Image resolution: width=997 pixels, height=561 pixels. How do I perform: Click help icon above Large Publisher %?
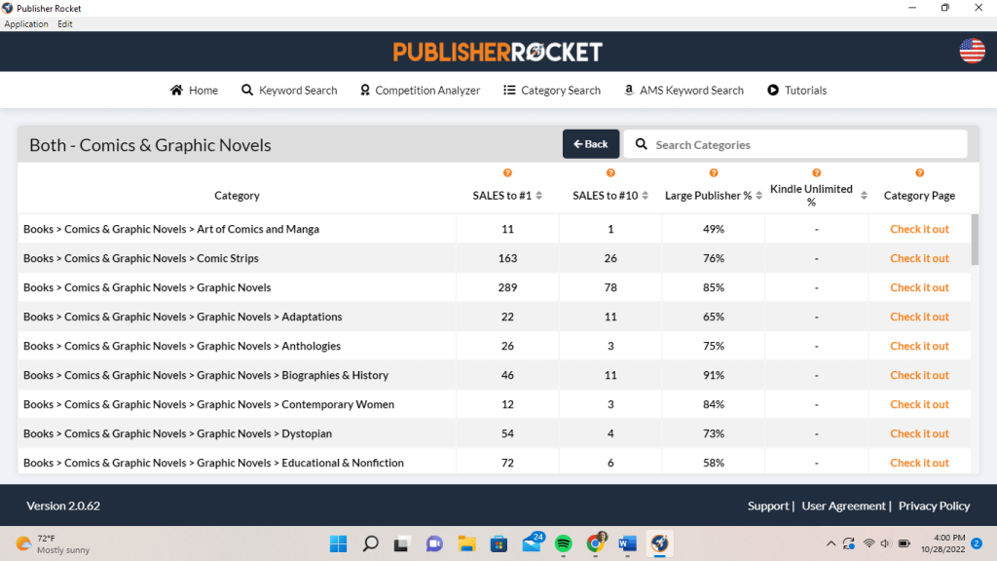point(714,173)
